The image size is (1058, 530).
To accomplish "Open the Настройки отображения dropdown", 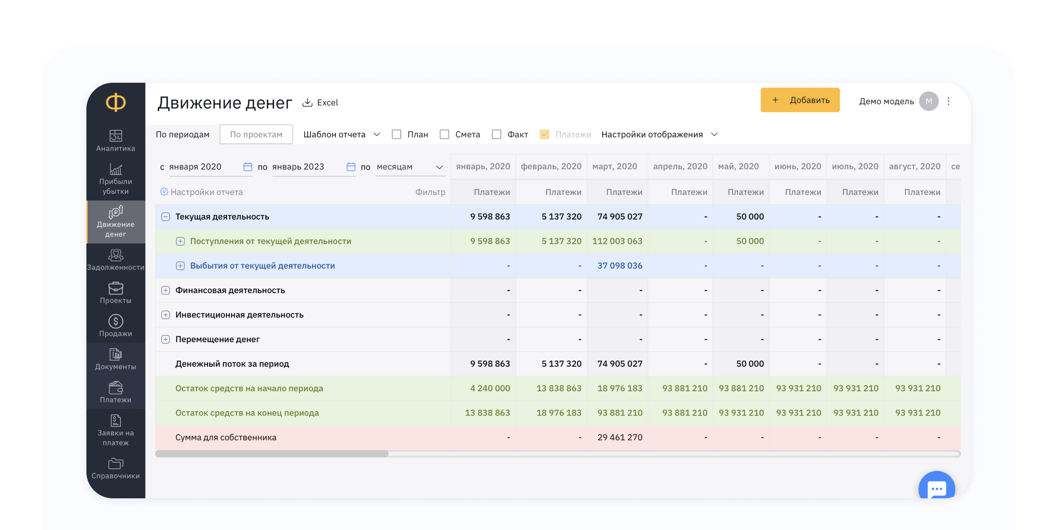I will (659, 134).
